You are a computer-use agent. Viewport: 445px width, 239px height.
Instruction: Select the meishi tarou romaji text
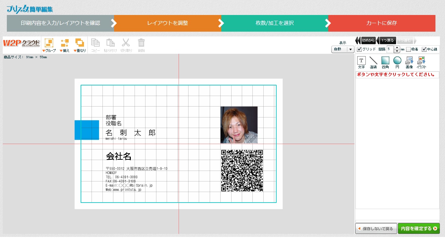pyautogui.click(x=116, y=139)
